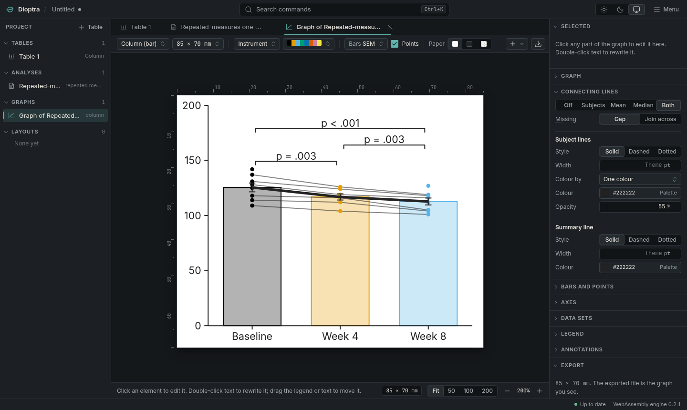Choose the transparent checkered paper swatch
The height and width of the screenshot is (410, 687).
point(484,44)
